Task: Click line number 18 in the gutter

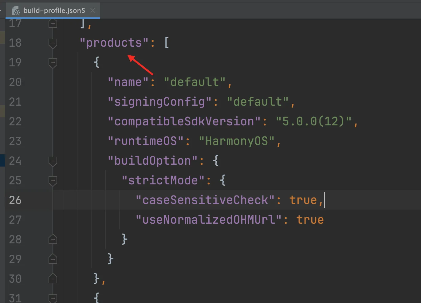Action: click(x=15, y=43)
